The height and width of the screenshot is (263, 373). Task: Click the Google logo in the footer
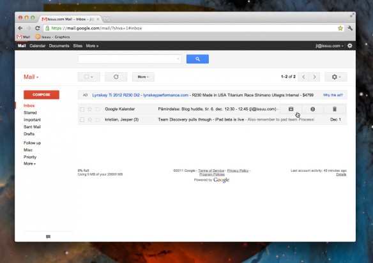coord(221,180)
